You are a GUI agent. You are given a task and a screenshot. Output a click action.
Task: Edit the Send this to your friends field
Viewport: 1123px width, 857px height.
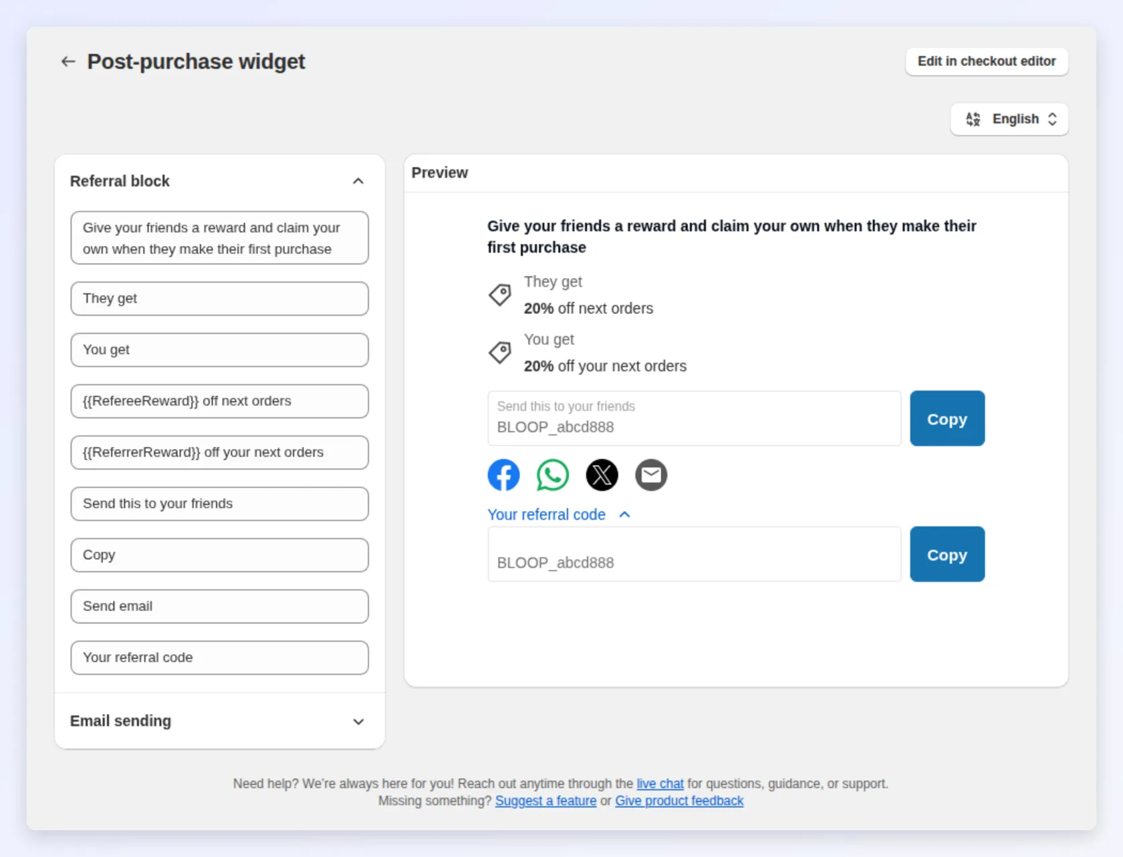tap(219, 504)
